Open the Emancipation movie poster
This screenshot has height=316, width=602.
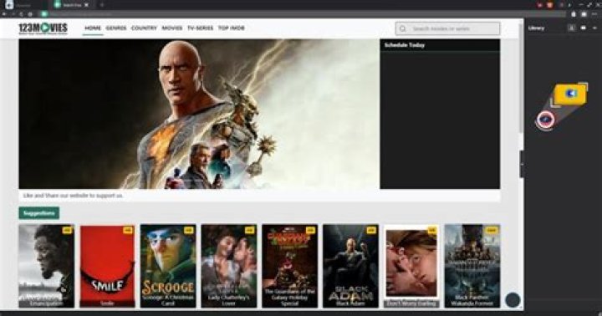(46, 266)
